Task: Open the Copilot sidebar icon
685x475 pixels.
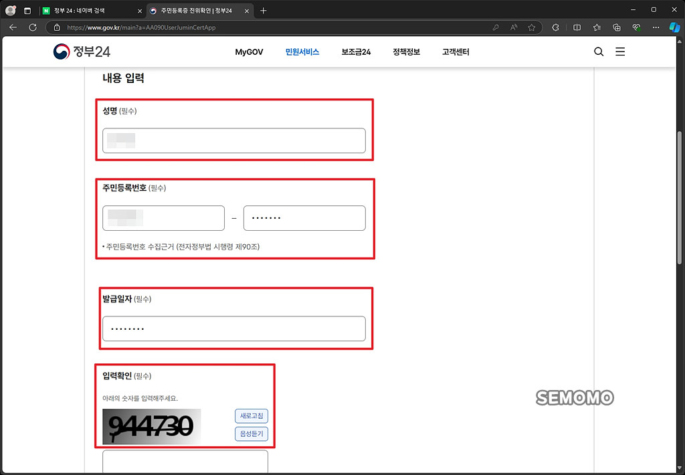Action: click(674, 27)
